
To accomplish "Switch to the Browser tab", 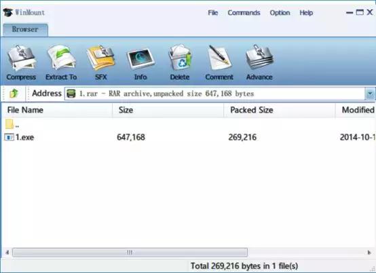I will [25, 30].
